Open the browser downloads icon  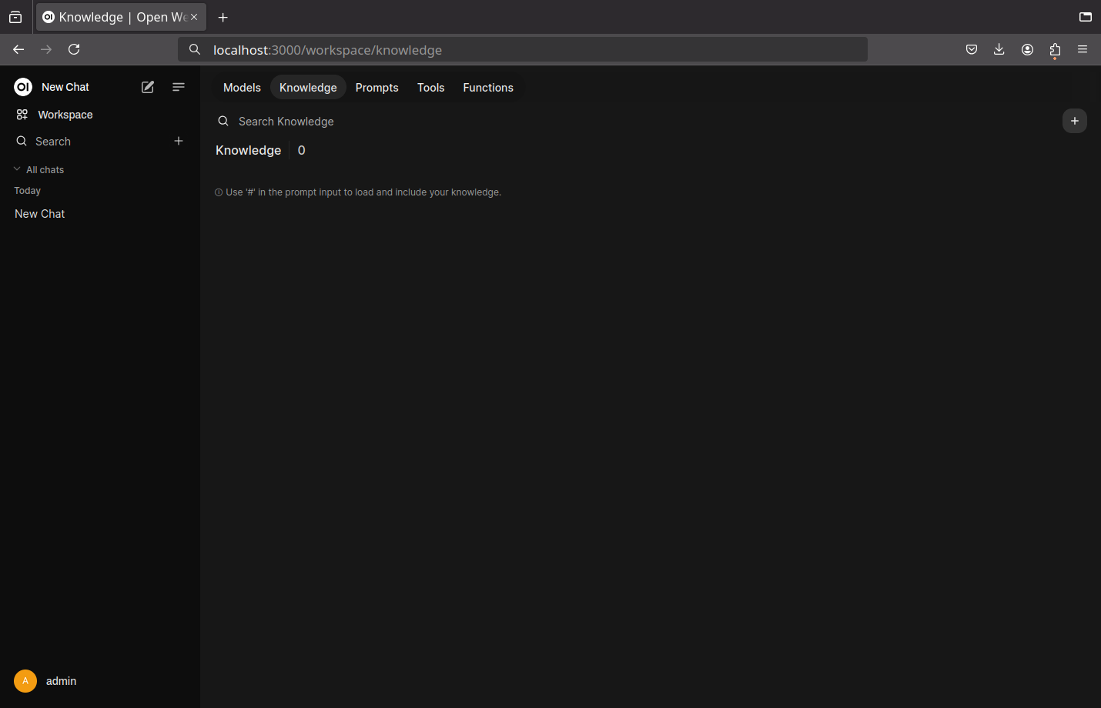point(999,49)
